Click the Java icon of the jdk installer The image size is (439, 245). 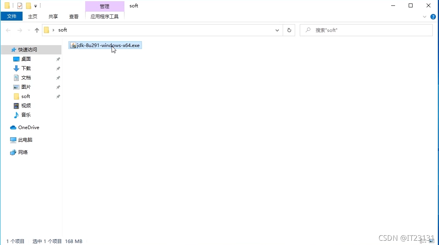73,45
